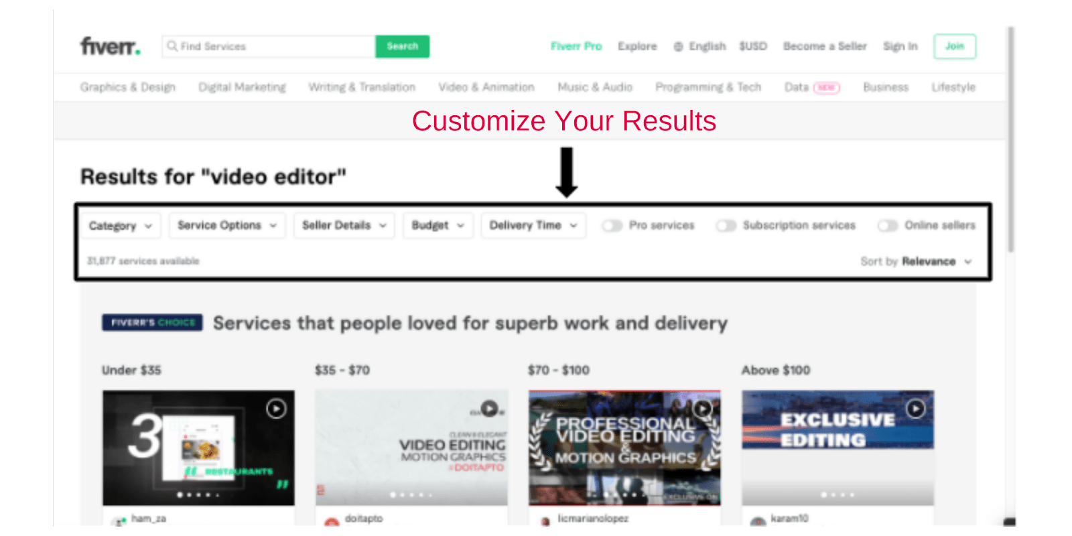
Task: Open Writing & Translation category
Action: (362, 87)
